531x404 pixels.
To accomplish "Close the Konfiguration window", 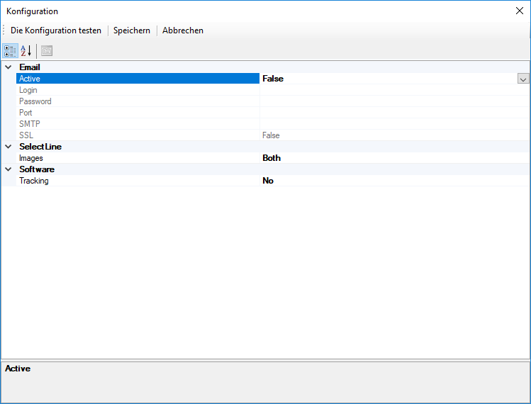I will click(x=518, y=11).
